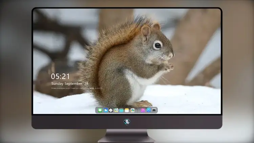Open the Clock app in dock

pyautogui.click(x=111, y=110)
